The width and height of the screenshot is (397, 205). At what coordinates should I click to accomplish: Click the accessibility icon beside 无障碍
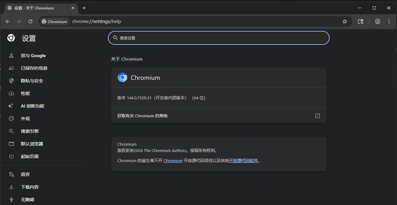coord(11,200)
